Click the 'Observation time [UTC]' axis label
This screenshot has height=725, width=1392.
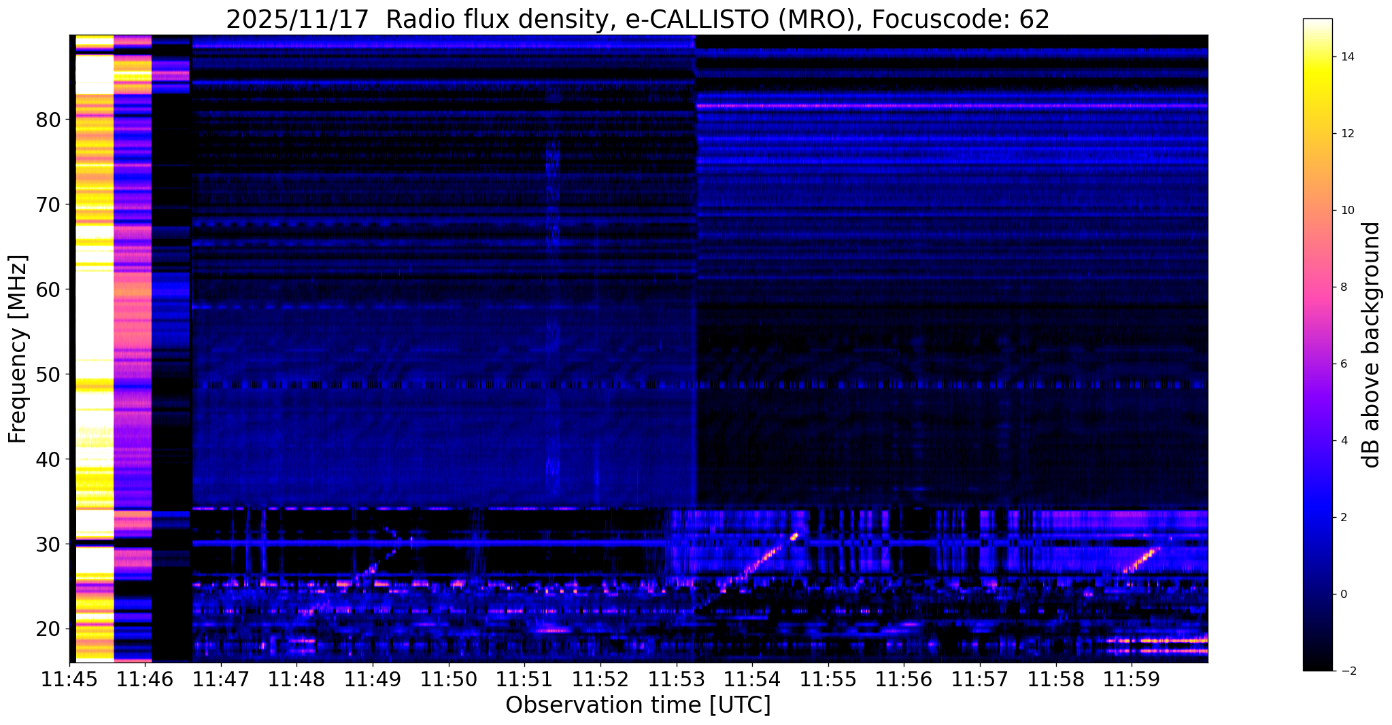[x=638, y=705]
